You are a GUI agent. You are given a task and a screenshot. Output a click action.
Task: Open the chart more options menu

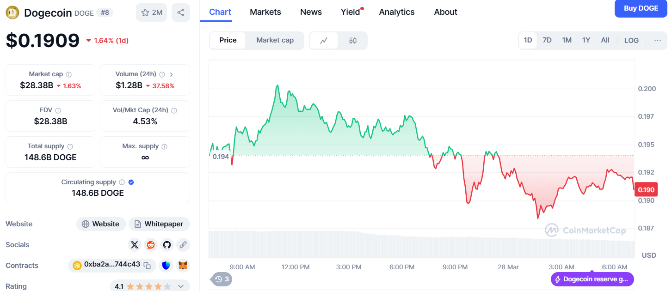coord(658,41)
